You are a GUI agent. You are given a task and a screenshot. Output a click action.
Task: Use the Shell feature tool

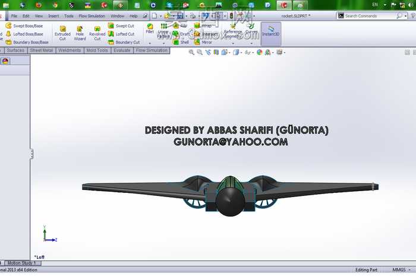181,42
